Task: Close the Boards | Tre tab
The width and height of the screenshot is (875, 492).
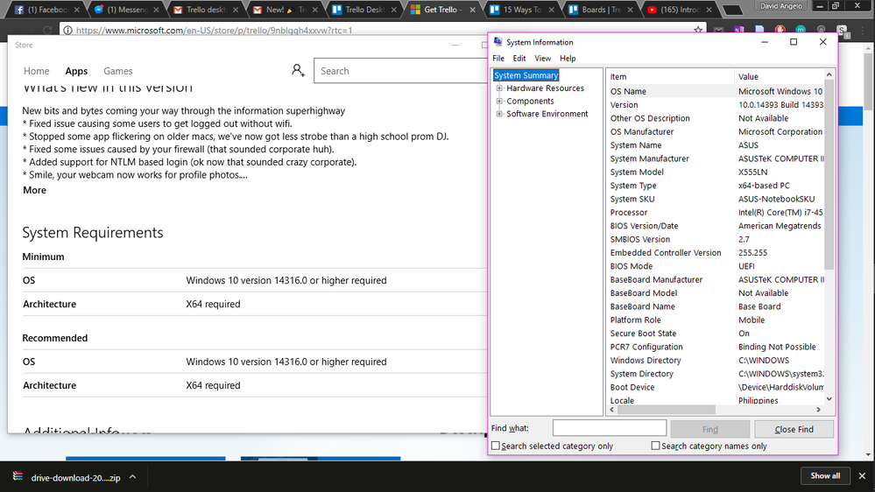Action: (631, 10)
